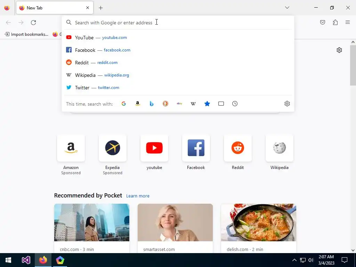The image size is (356, 267).
Task: Open Firefox View at tab bar start
Action: pyautogui.click(x=7, y=8)
